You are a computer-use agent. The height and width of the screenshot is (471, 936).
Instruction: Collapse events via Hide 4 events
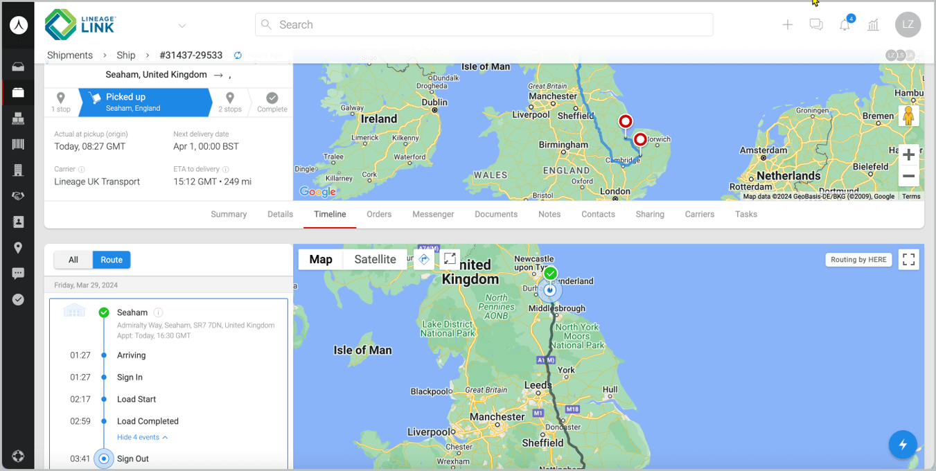coord(142,437)
